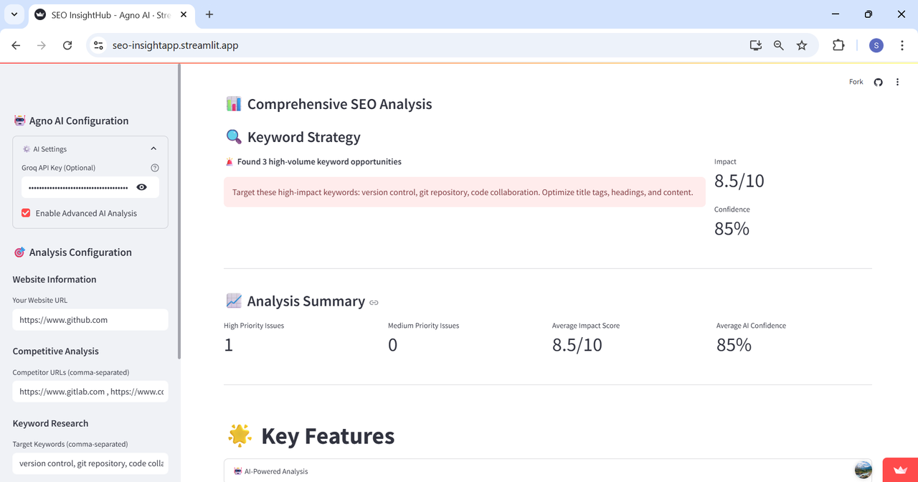This screenshot has height=482, width=918.
Task: Restore down the browser window
Action: click(x=869, y=14)
